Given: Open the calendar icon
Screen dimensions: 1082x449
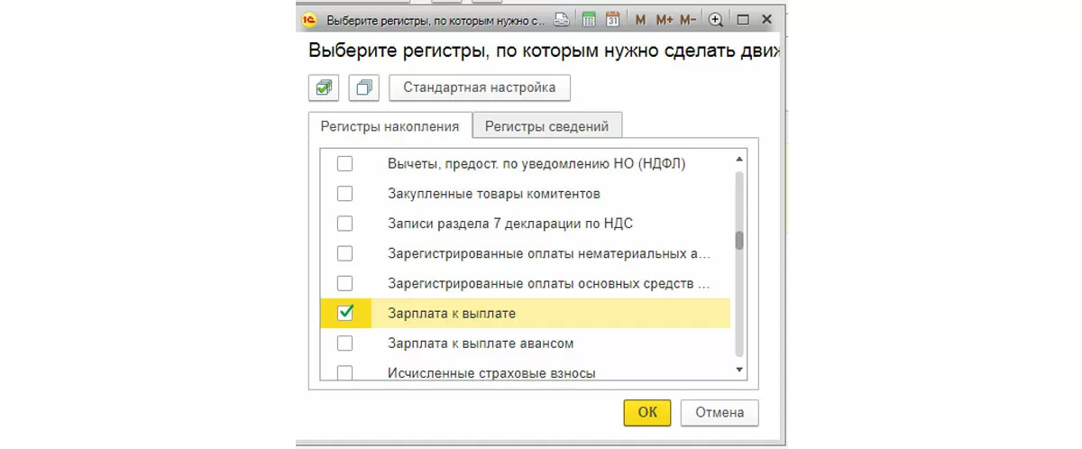Looking at the screenshot, I should pyautogui.click(x=613, y=19).
